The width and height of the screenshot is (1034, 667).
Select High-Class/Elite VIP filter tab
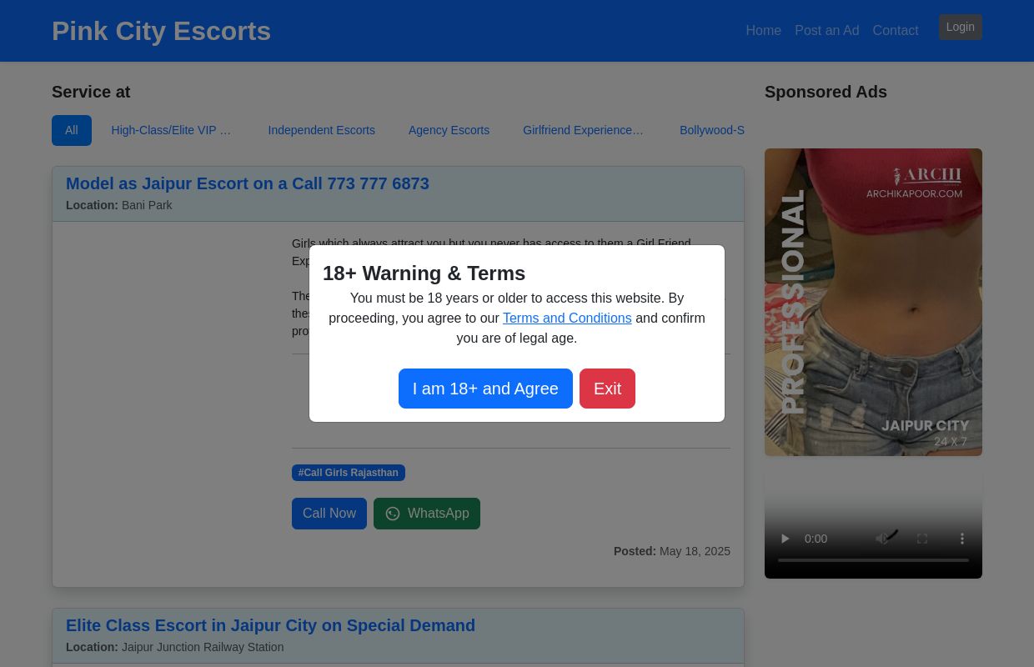pyautogui.click(x=172, y=130)
